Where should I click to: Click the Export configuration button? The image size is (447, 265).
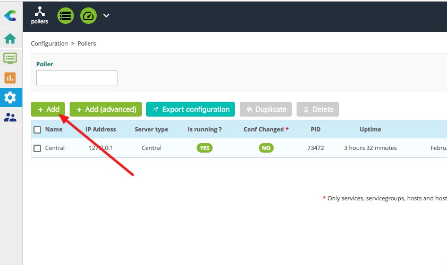click(190, 109)
